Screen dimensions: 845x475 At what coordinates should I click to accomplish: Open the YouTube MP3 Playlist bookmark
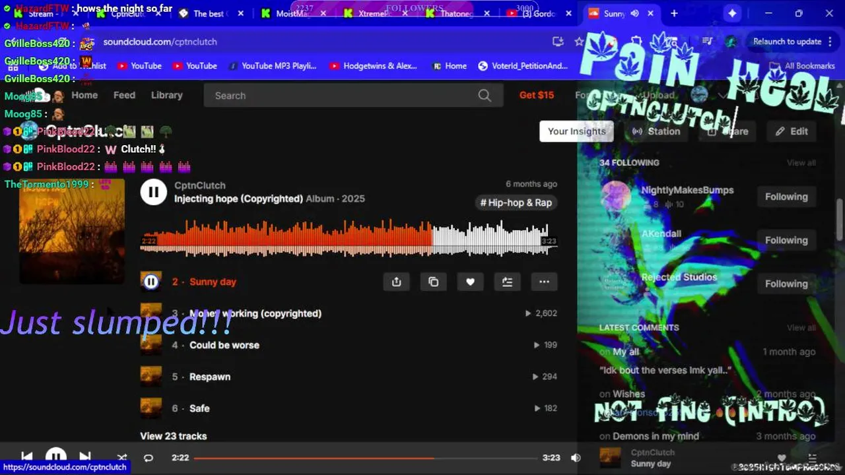272,66
